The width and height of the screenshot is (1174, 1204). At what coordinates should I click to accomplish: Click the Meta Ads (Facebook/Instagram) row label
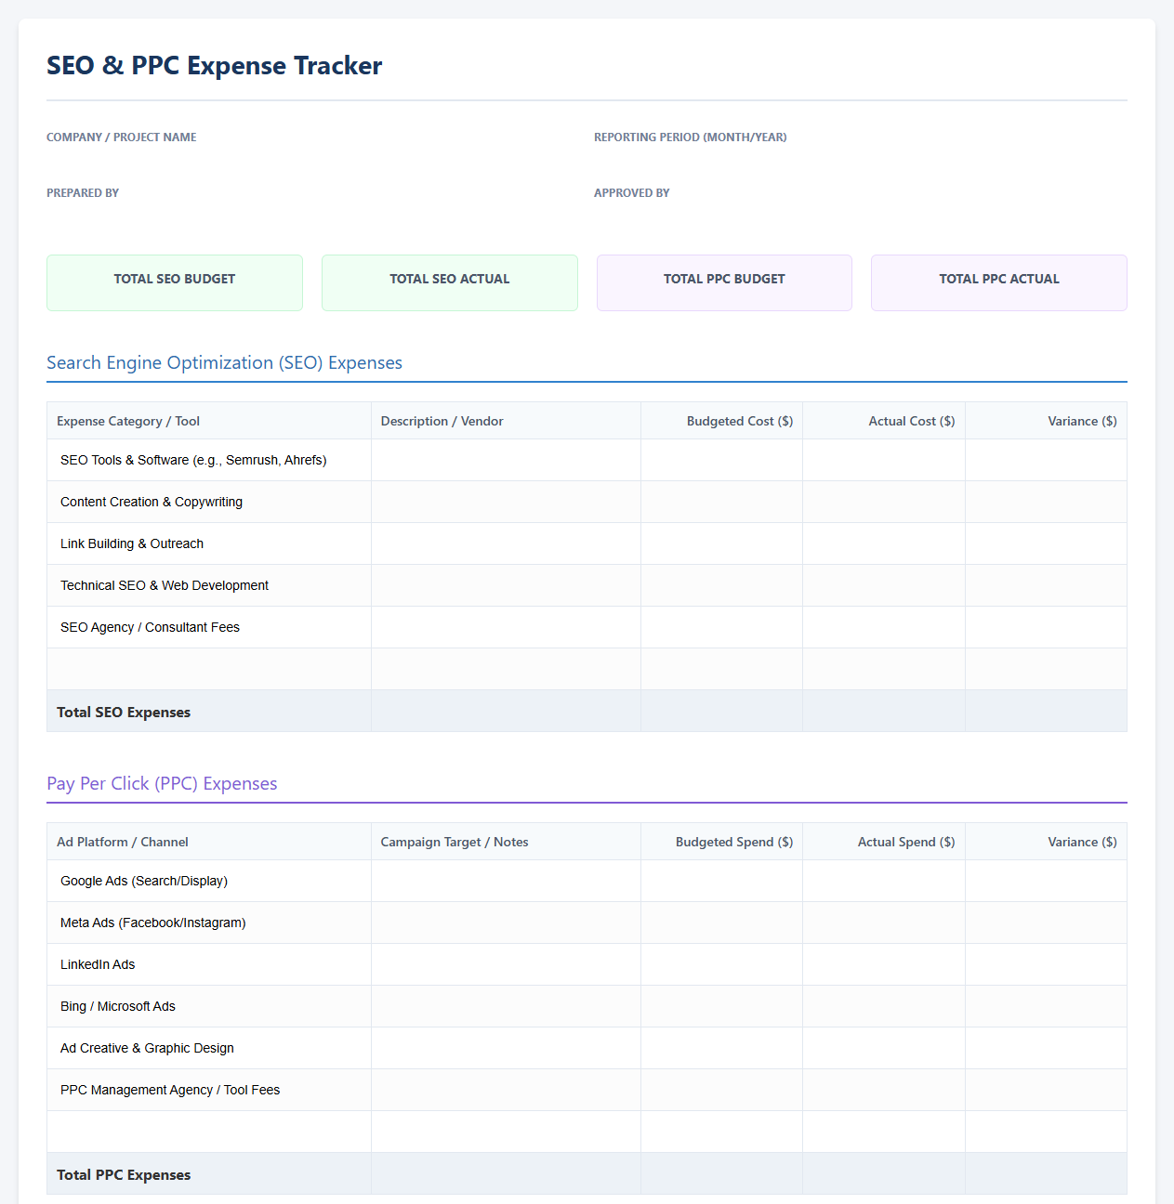tap(153, 923)
